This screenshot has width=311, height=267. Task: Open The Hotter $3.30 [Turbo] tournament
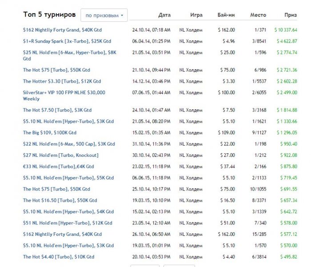pos(62,81)
